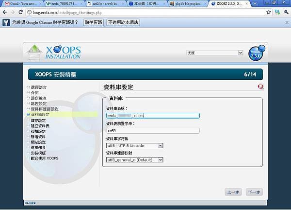Click the 安裝模組 step in the sidebar
This screenshot has width=291, height=210.
click(38, 153)
